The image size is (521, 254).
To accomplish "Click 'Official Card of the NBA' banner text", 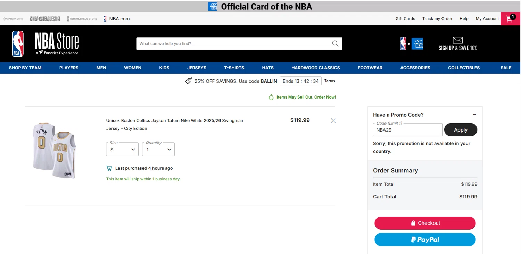I will [x=266, y=6].
